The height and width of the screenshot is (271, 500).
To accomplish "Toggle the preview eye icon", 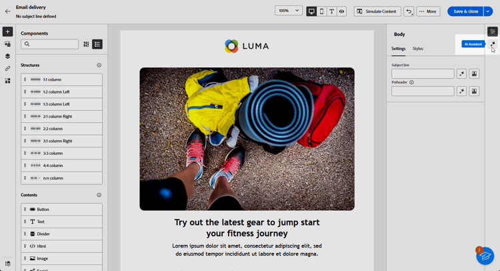I will (341, 11).
